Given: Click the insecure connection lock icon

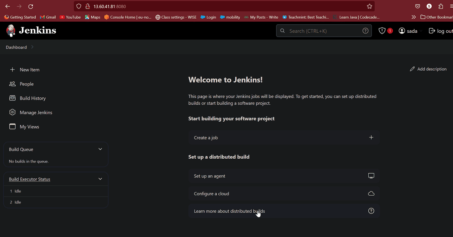Looking at the screenshot, I should 88,6.
